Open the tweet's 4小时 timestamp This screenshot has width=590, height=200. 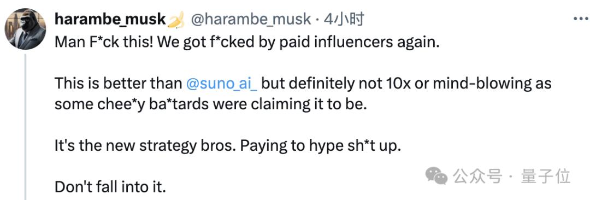pos(344,19)
